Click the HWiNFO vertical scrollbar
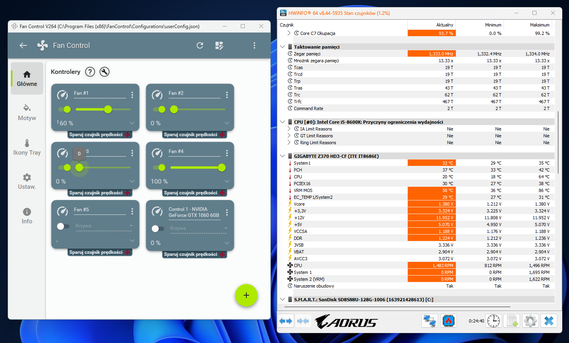Screen dimensions: 569x343 [558, 143]
